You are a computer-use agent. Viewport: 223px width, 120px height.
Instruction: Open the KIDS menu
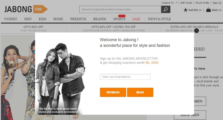tap(42, 19)
